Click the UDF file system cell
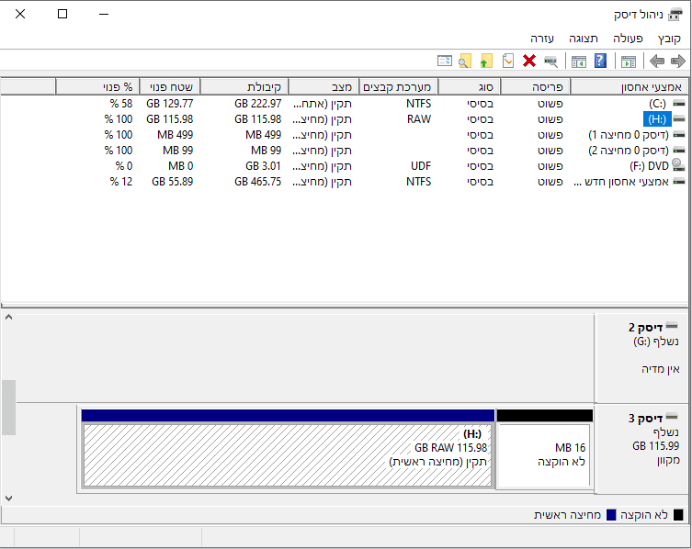The height and width of the screenshot is (549, 692). [x=421, y=166]
